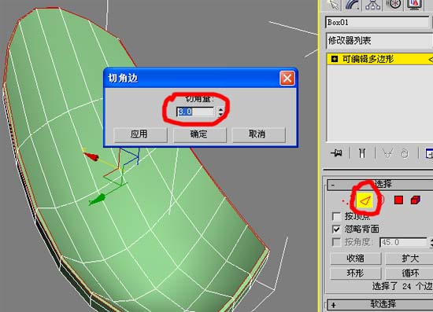This screenshot has width=433, height=312.
Task: Click the green Y-axis gizmo arrow
Action: [97, 200]
